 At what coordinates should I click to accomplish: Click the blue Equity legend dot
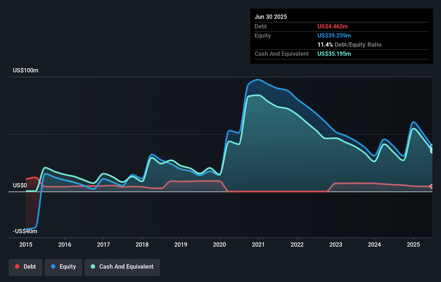point(53,266)
